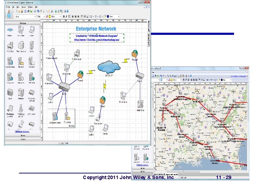Select the Mail server palette icon with envelope
The width and height of the screenshot is (253, 190).
(32, 61)
